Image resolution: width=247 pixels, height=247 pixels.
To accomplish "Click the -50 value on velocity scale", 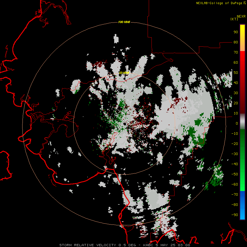I will [235, 174].
